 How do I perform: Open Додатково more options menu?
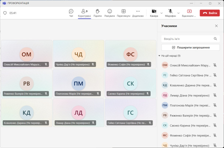(x=138, y=13)
